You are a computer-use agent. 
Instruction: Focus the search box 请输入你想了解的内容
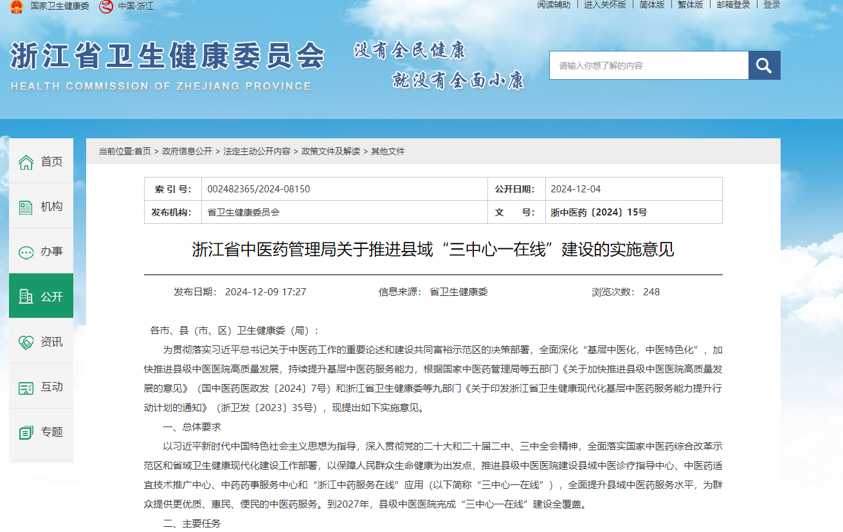click(x=648, y=66)
